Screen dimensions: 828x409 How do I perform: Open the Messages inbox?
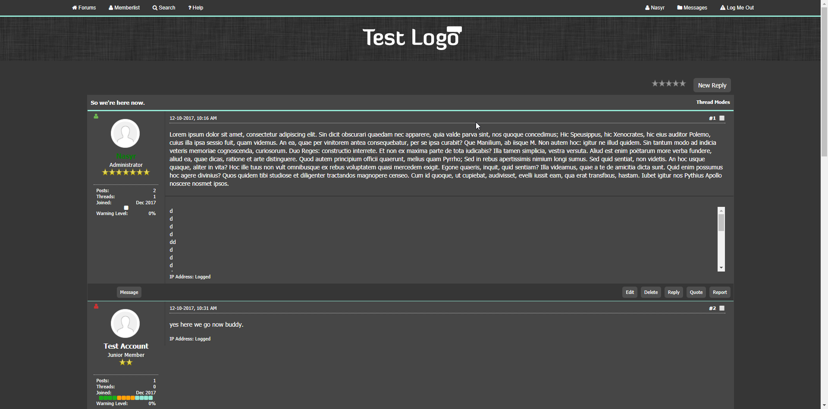692,8
